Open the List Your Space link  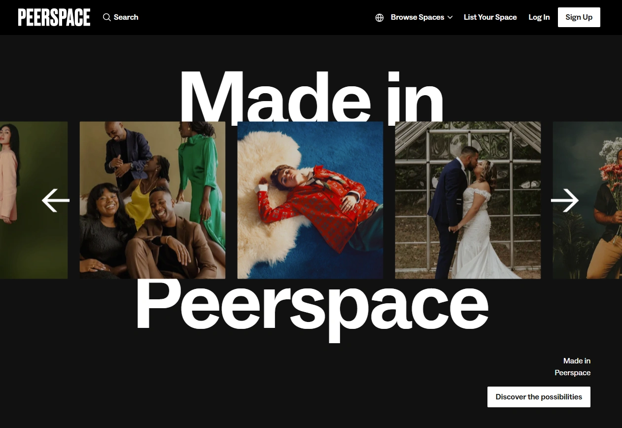[490, 17]
